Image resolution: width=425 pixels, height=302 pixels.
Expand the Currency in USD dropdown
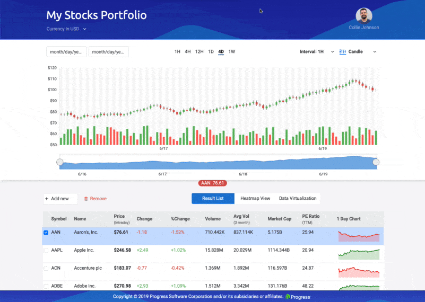click(66, 29)
